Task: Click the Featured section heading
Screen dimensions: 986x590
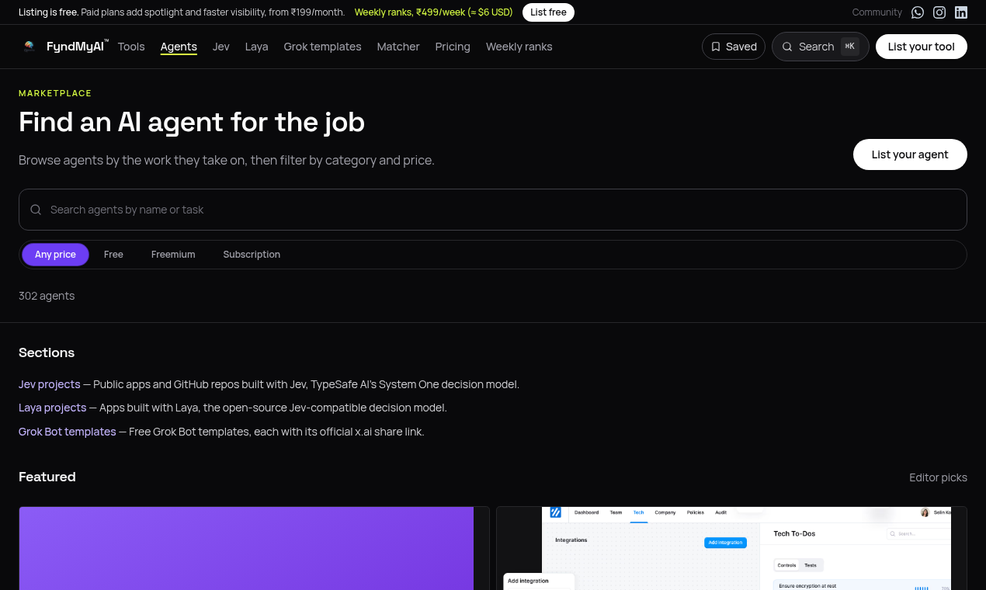Action: [x=47, y=477]
